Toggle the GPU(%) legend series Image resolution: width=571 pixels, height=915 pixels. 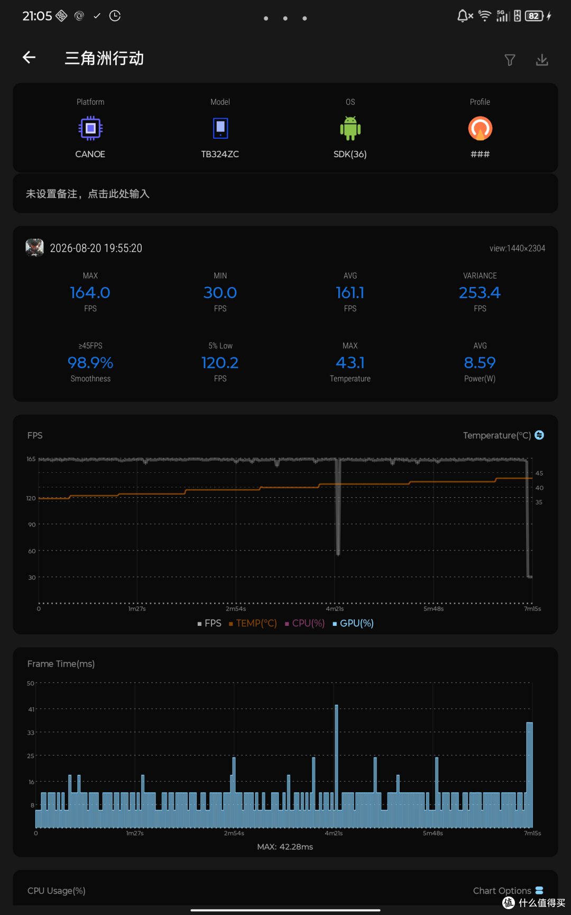[353, 623]
